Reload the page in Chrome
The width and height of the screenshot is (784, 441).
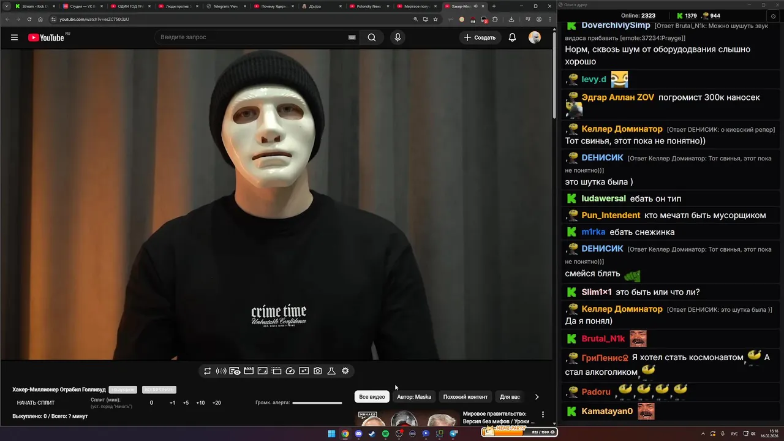[29, 19]
